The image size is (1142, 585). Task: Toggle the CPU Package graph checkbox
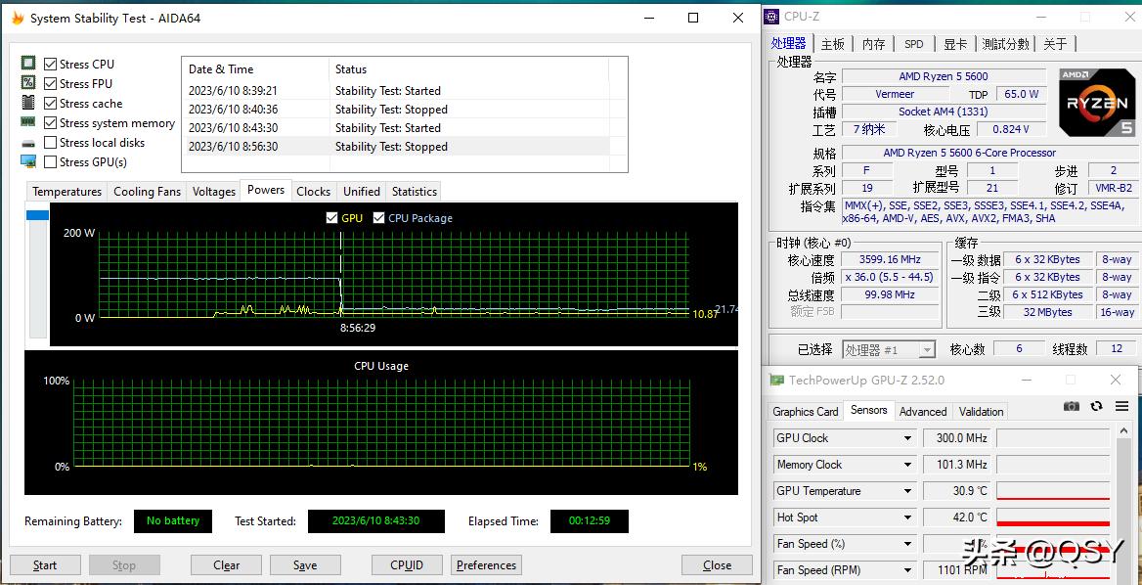pos(379,218)
